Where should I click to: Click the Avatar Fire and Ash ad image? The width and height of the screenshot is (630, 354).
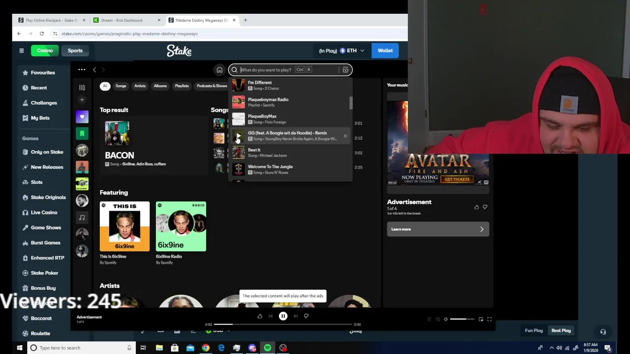pyautogui.click(x=438, y=143)
